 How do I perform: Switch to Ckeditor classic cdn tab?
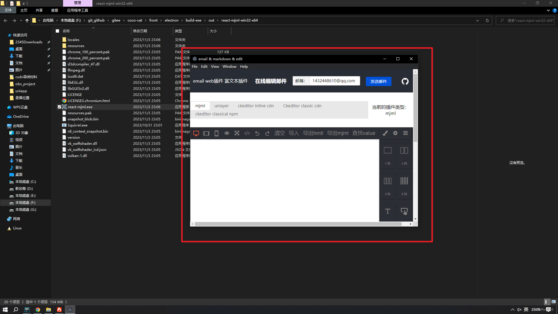click(x=302, y=106)
